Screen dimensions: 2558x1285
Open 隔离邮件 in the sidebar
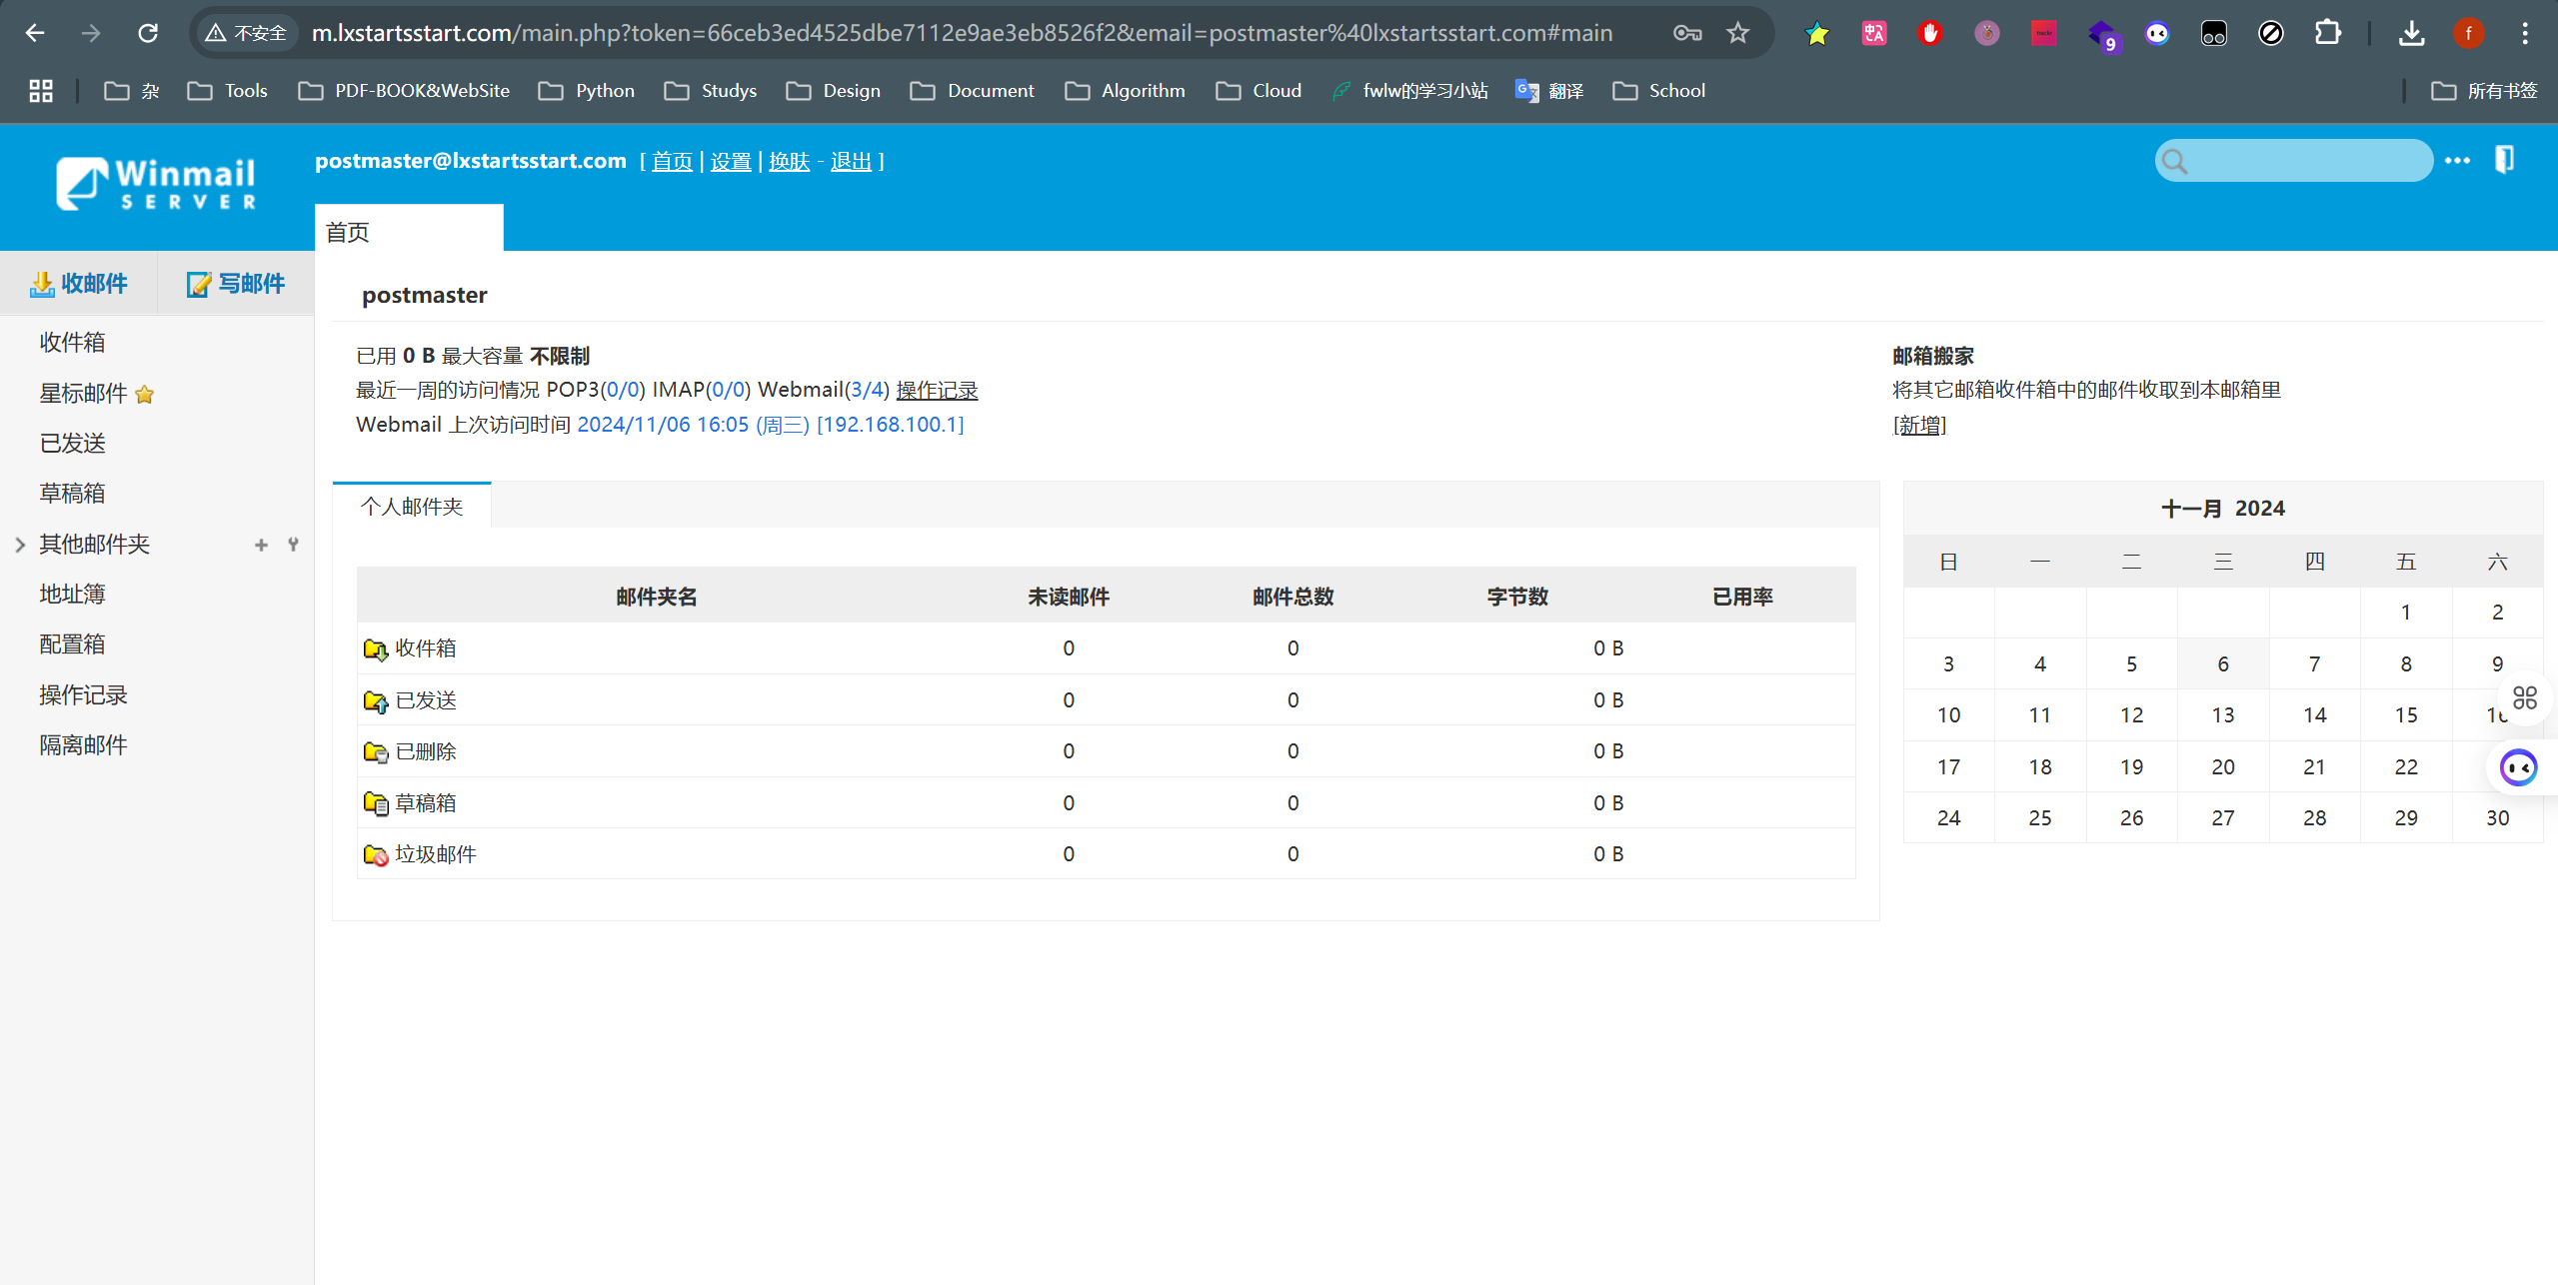pos(83,745)
